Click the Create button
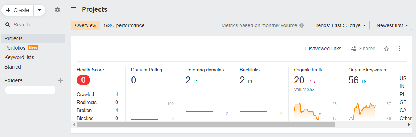The width and height of the screenshot is (416, 137). [x=17, y=10]
